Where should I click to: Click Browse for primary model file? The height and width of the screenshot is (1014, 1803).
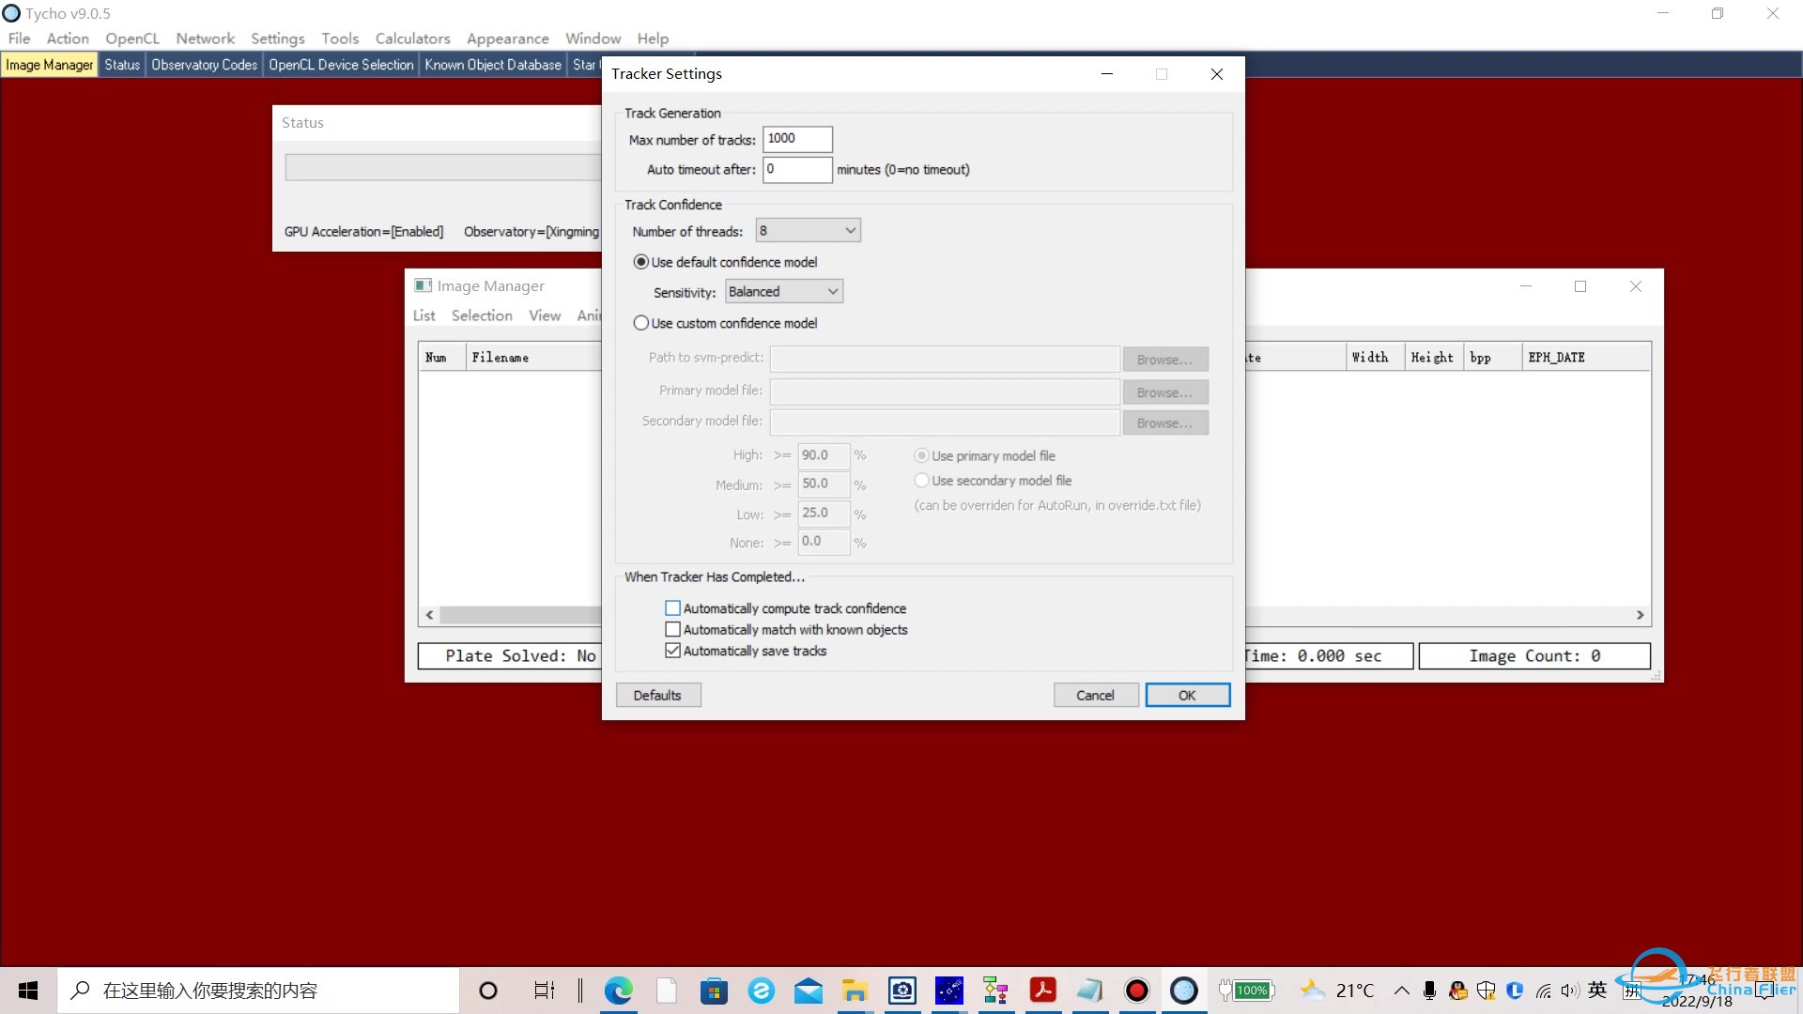point(1163,392)
